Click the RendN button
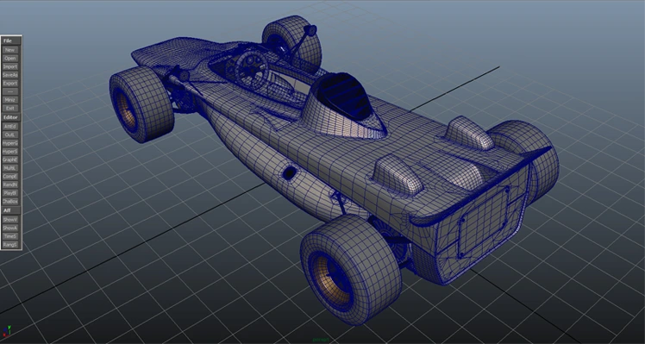 tap(9, 185)
